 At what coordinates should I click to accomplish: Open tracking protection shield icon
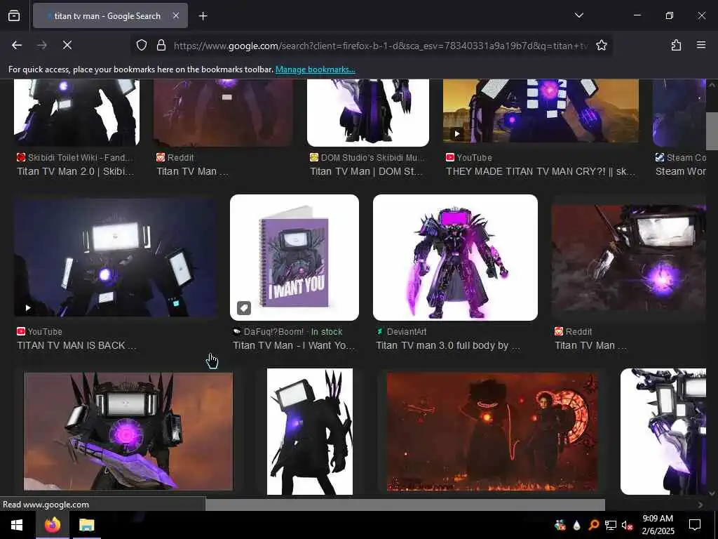142,45
